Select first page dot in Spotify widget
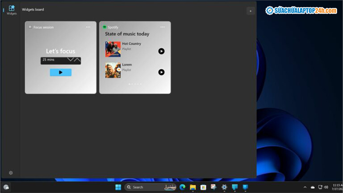The image size is (343, 193). (x=129, y=84)
